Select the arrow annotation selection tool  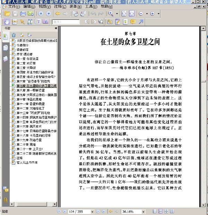point(23,22)
